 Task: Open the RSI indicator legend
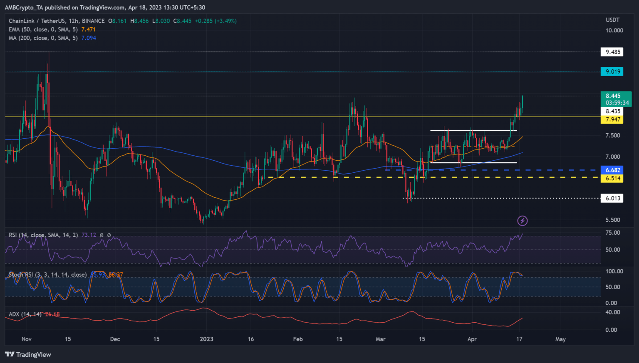[43, 235]
